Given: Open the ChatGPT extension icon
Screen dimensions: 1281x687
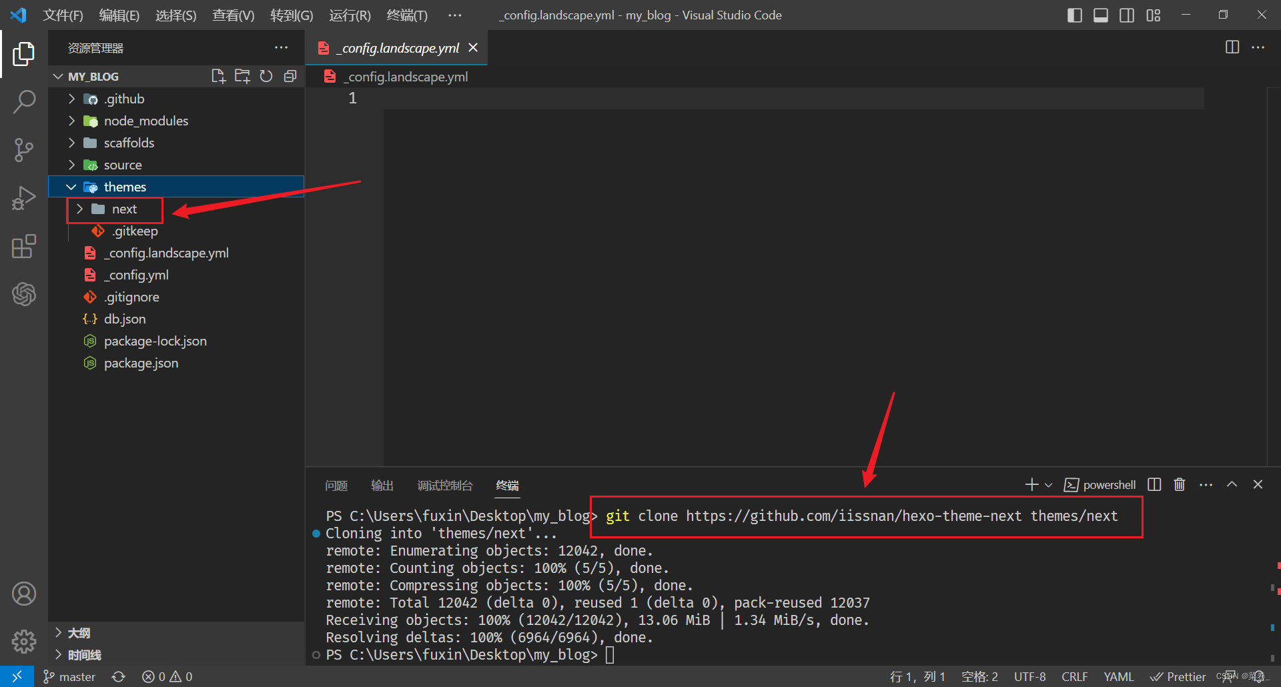Looking at the screenshot, I should coord(24,294).
